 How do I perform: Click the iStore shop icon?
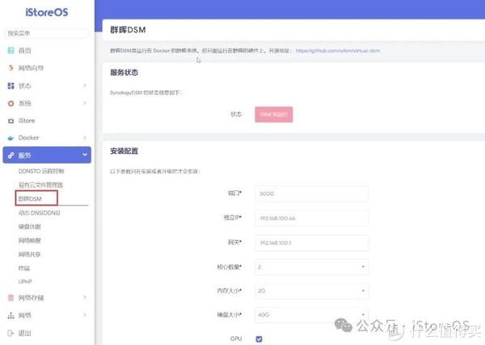11,121
